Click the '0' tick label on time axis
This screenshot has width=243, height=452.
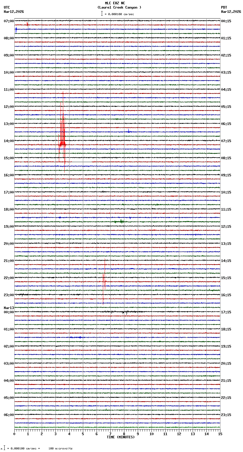pos(14,434)
